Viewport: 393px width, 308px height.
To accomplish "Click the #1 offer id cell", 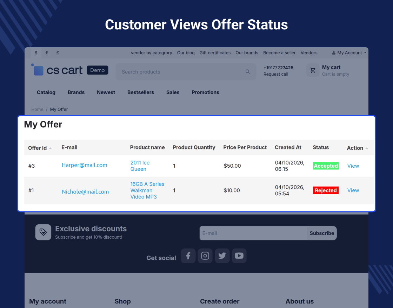I will click(31, 190).
